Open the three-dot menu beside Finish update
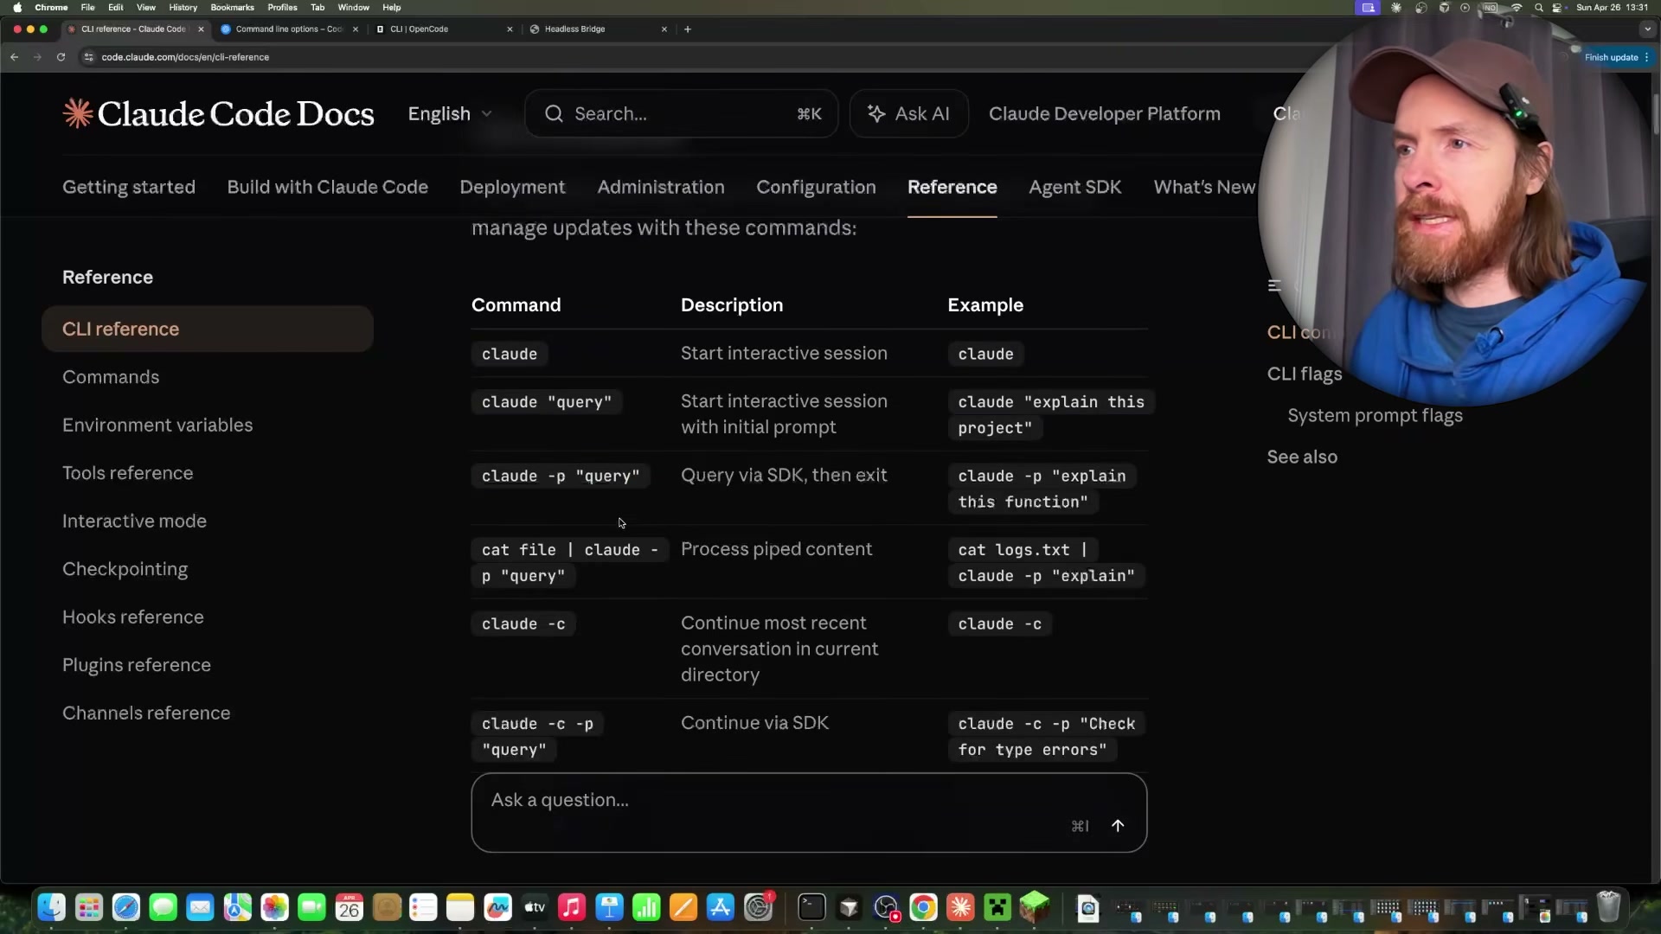Viewport: 1661px width, 934px height. click(1646, 57)
